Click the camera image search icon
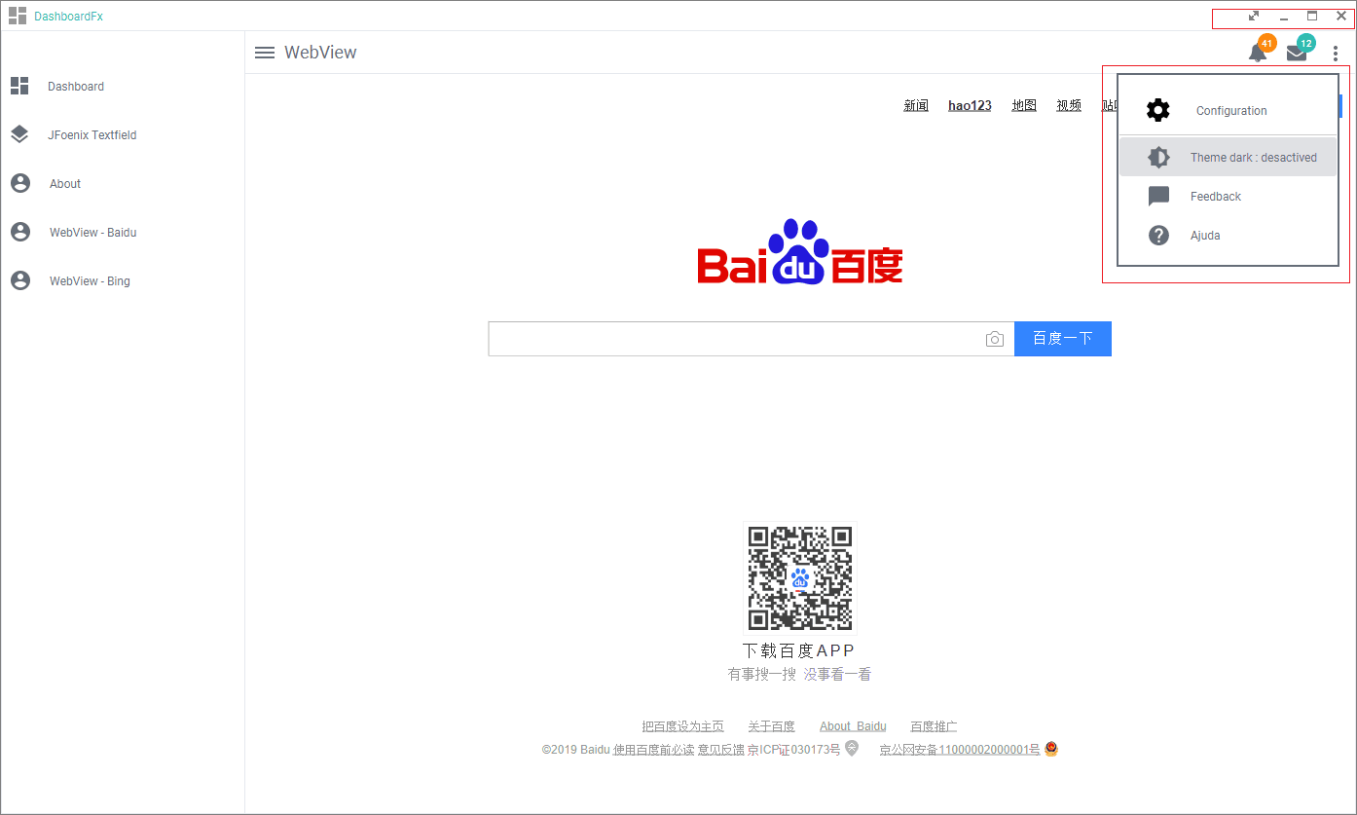This screenshot has height=815, width=1357. coord(994,339)
